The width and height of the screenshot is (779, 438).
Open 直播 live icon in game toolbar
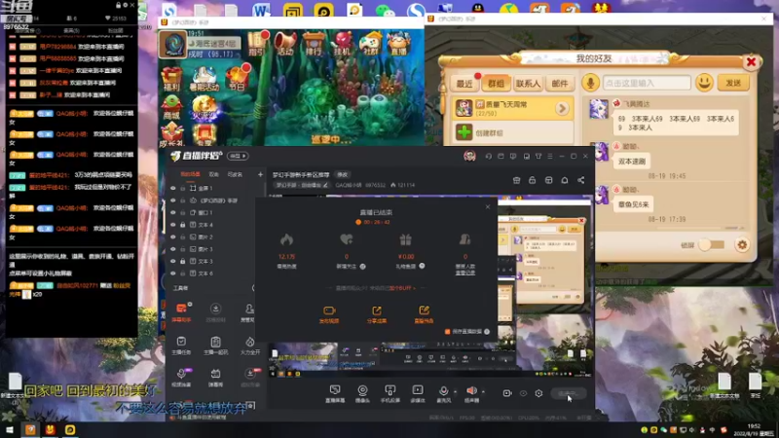tap(399, 43)
